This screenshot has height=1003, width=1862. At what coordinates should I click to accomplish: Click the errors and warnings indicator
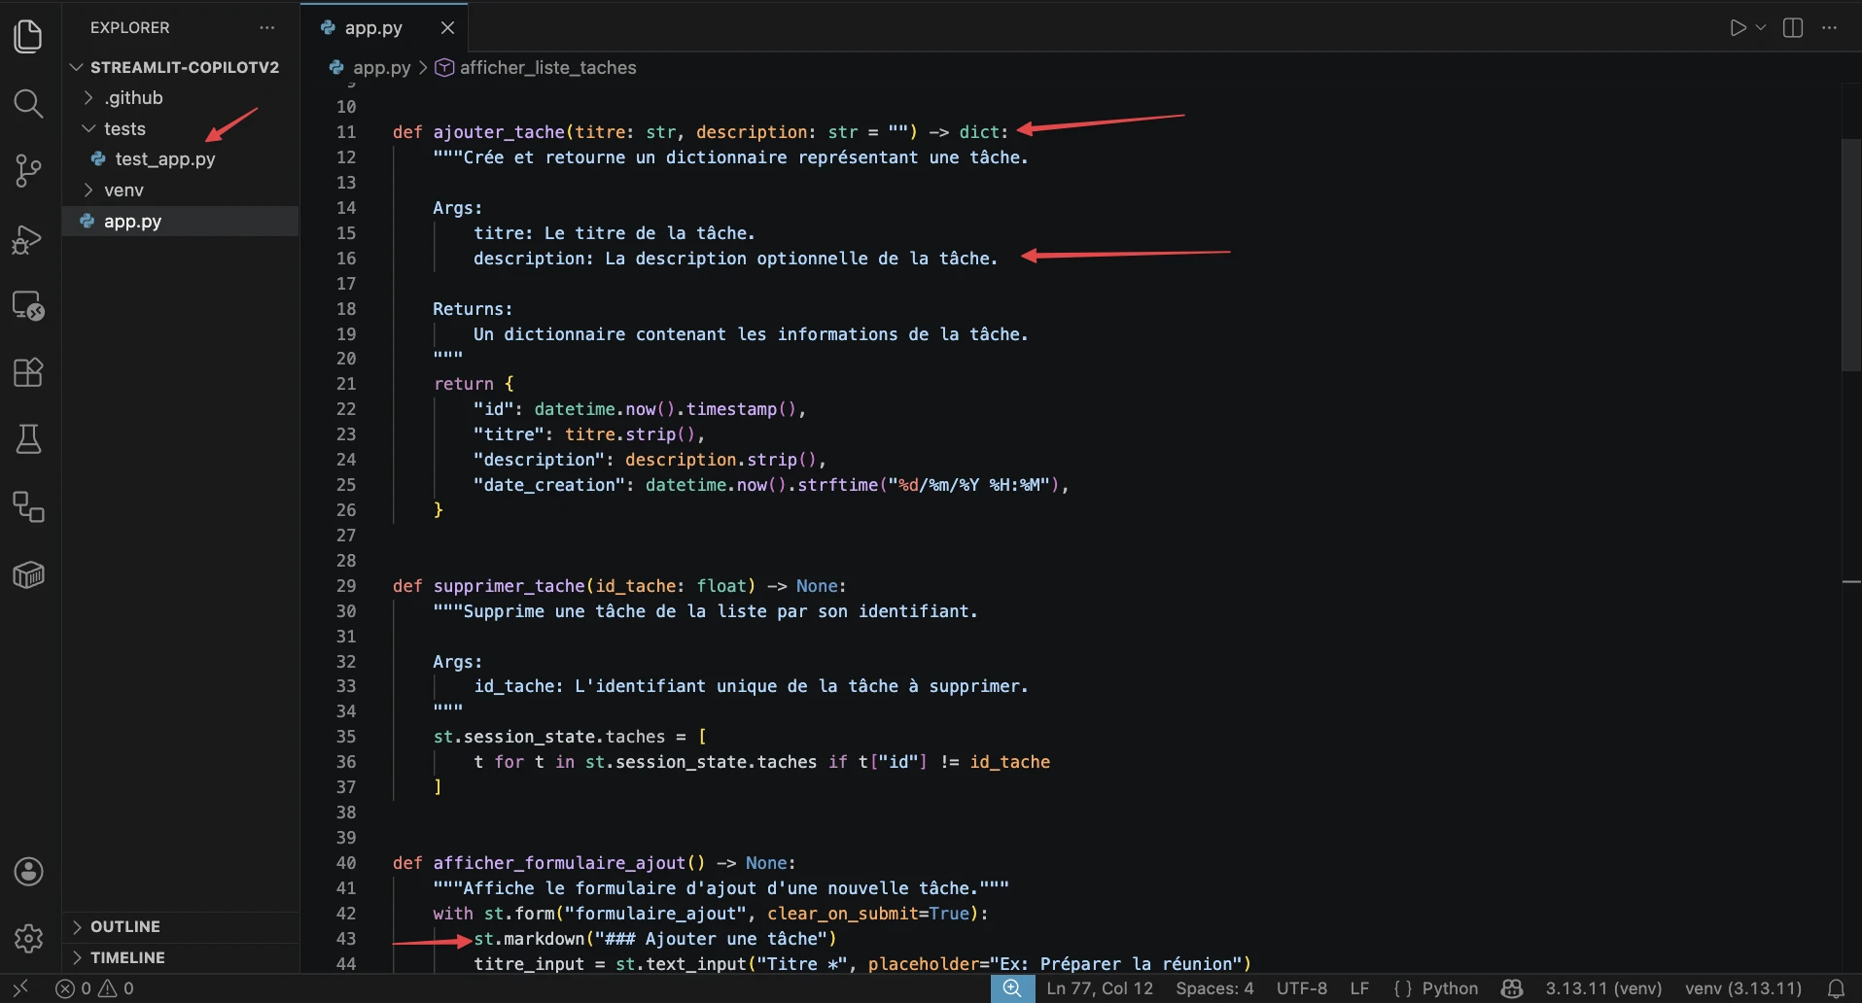95,988
